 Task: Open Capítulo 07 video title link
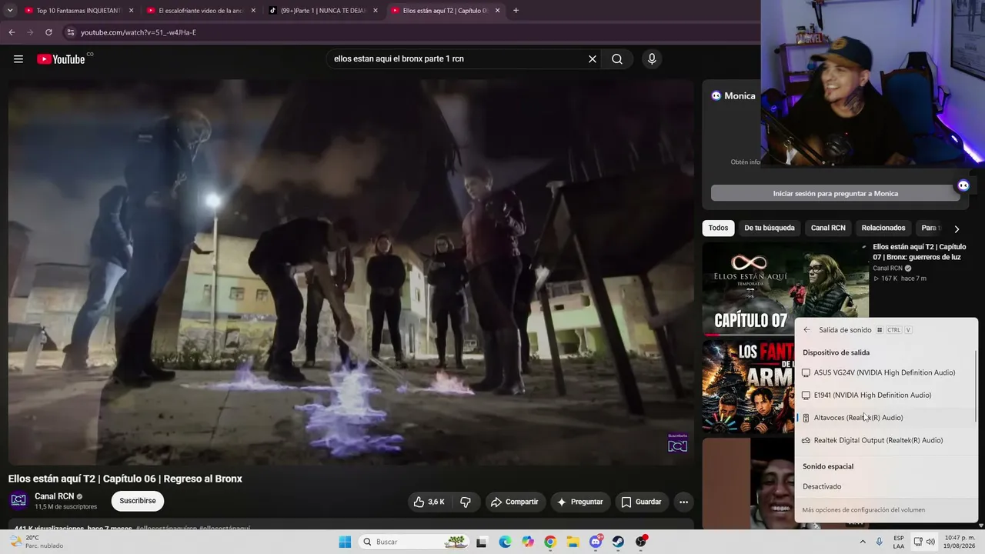pos(920,252)
